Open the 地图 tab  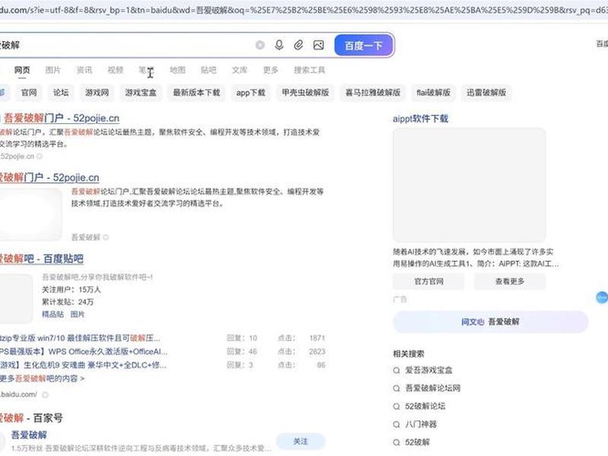pyautogui.click(x=178, y=70)
